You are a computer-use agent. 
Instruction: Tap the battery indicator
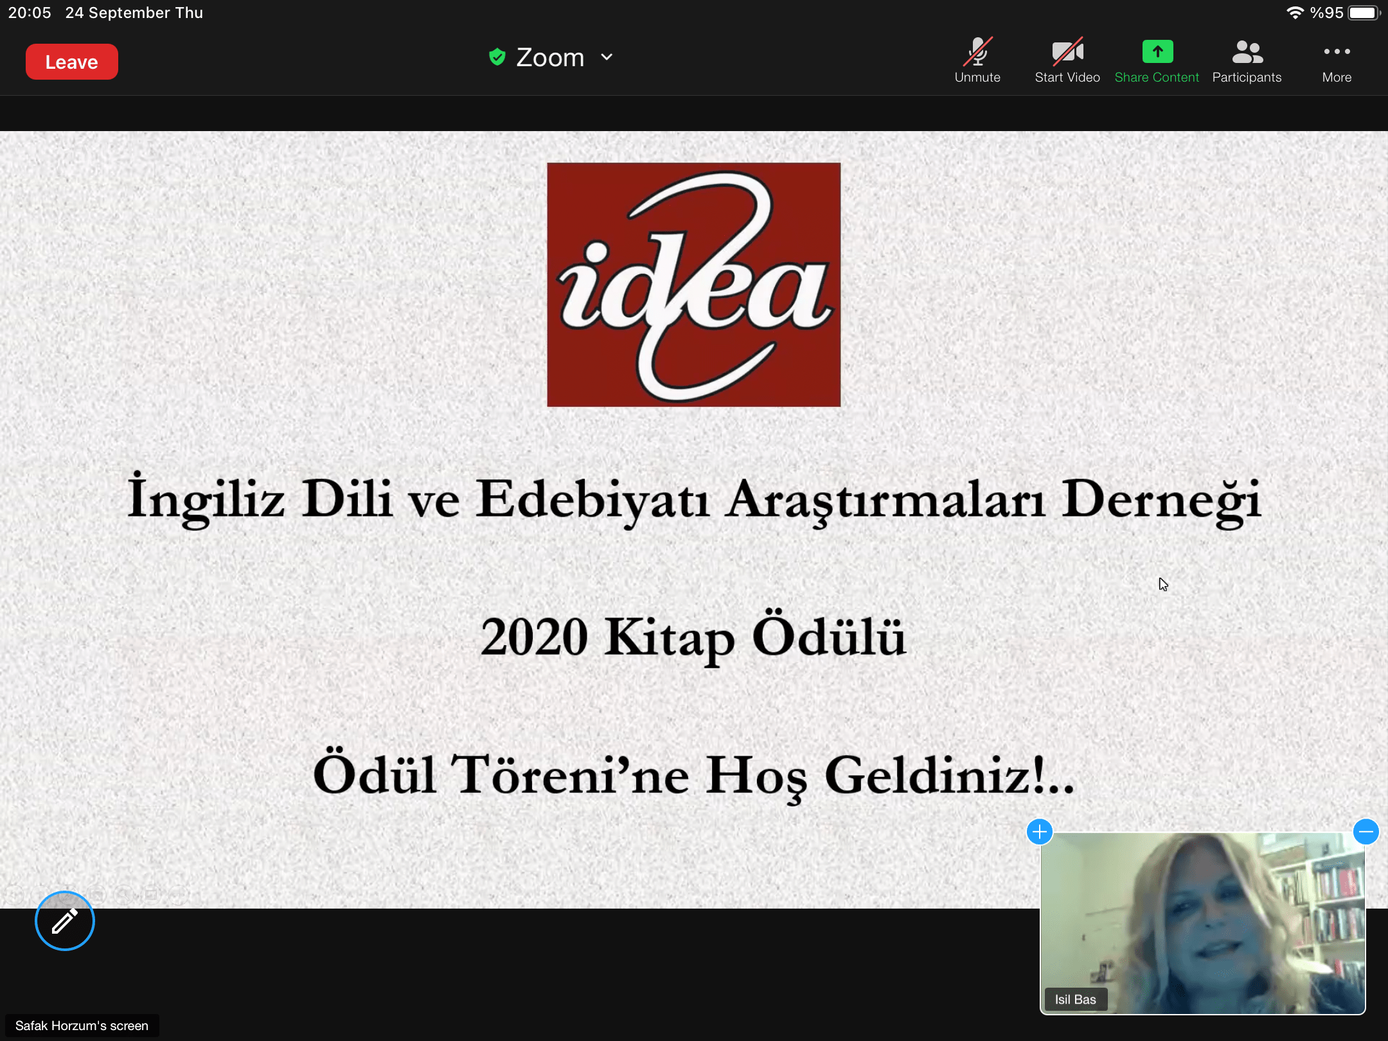point(1364,13)
